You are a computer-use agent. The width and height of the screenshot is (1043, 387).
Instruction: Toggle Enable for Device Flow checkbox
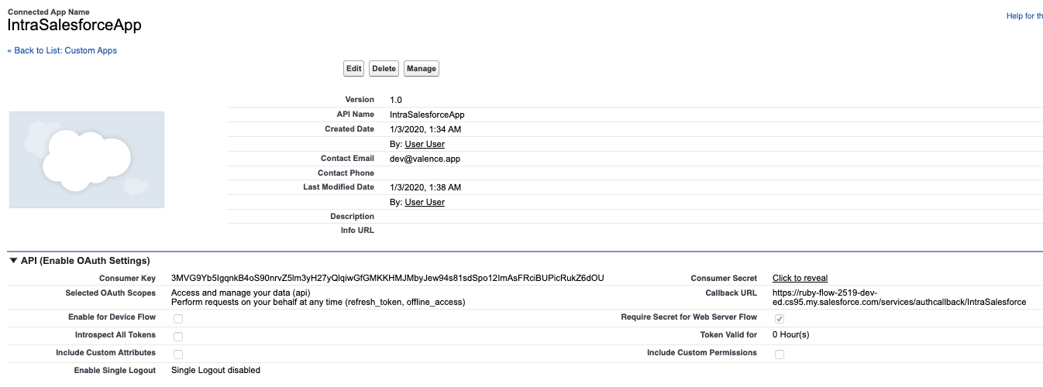click(x=178, y=318)
